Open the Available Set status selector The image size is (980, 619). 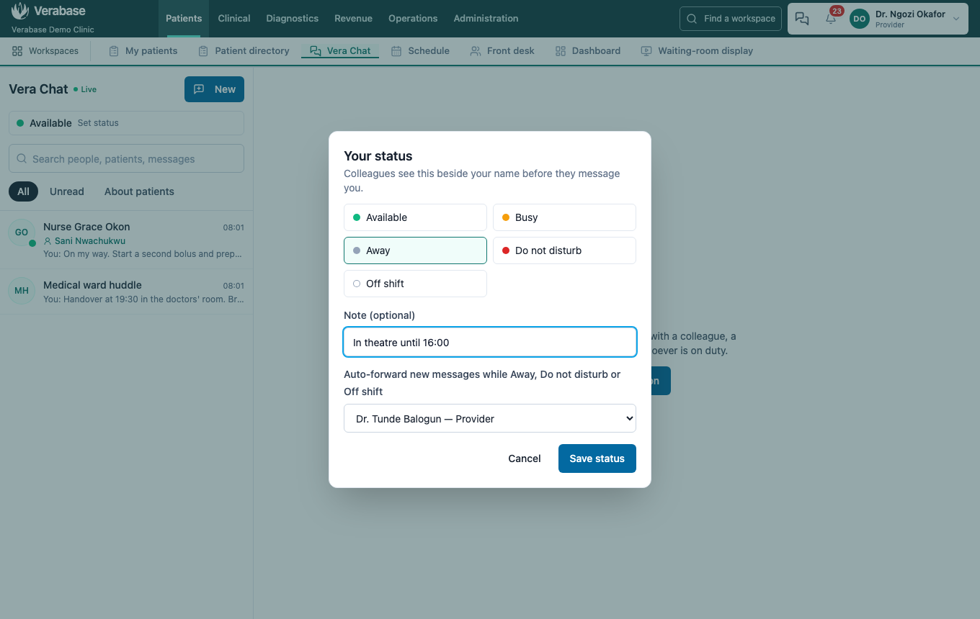pos(126,123)
